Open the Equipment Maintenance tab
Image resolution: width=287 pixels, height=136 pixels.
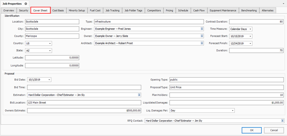222,10
